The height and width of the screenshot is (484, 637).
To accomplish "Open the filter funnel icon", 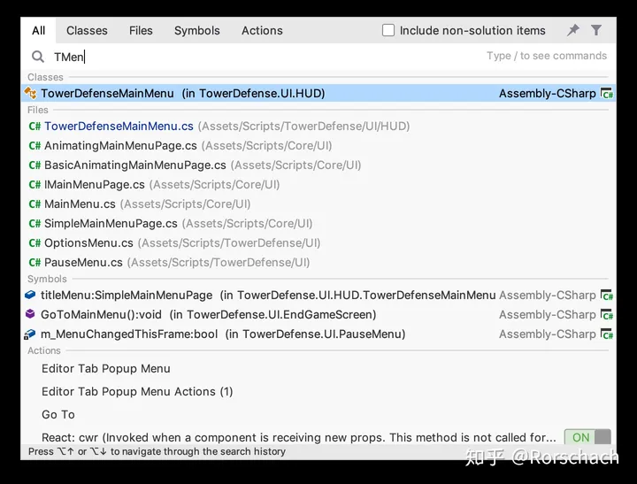I will (596, 30).
